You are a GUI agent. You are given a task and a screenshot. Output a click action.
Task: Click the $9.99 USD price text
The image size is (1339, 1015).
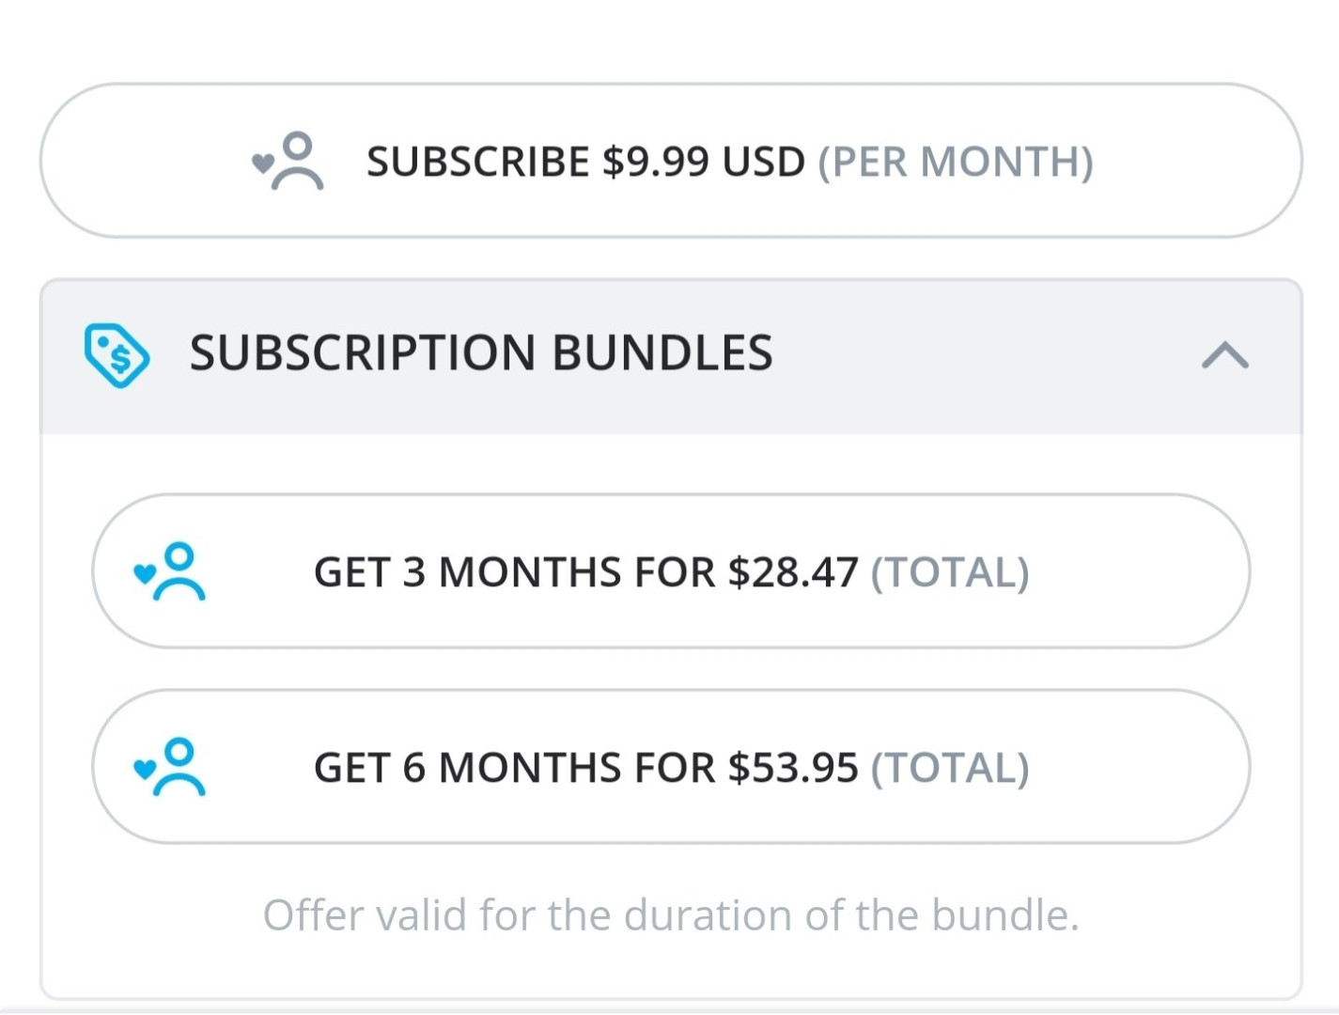(x=703, y=162)
